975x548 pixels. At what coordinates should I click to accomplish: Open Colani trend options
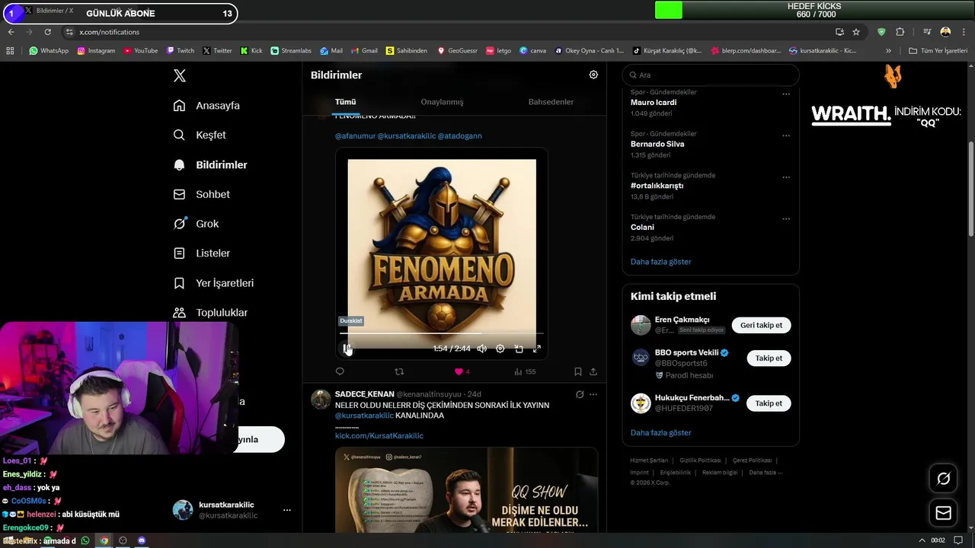point(786,219)
